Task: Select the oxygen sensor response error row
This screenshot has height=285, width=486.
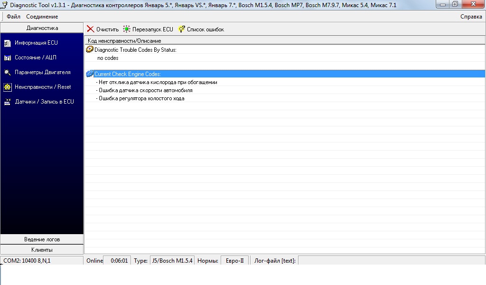Action: click(x=157, y=82)
